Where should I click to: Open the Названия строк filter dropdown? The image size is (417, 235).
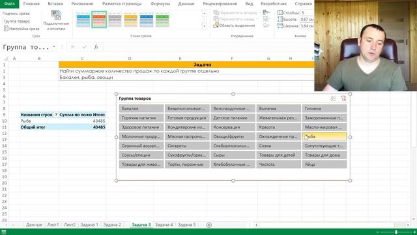point(56,115)
